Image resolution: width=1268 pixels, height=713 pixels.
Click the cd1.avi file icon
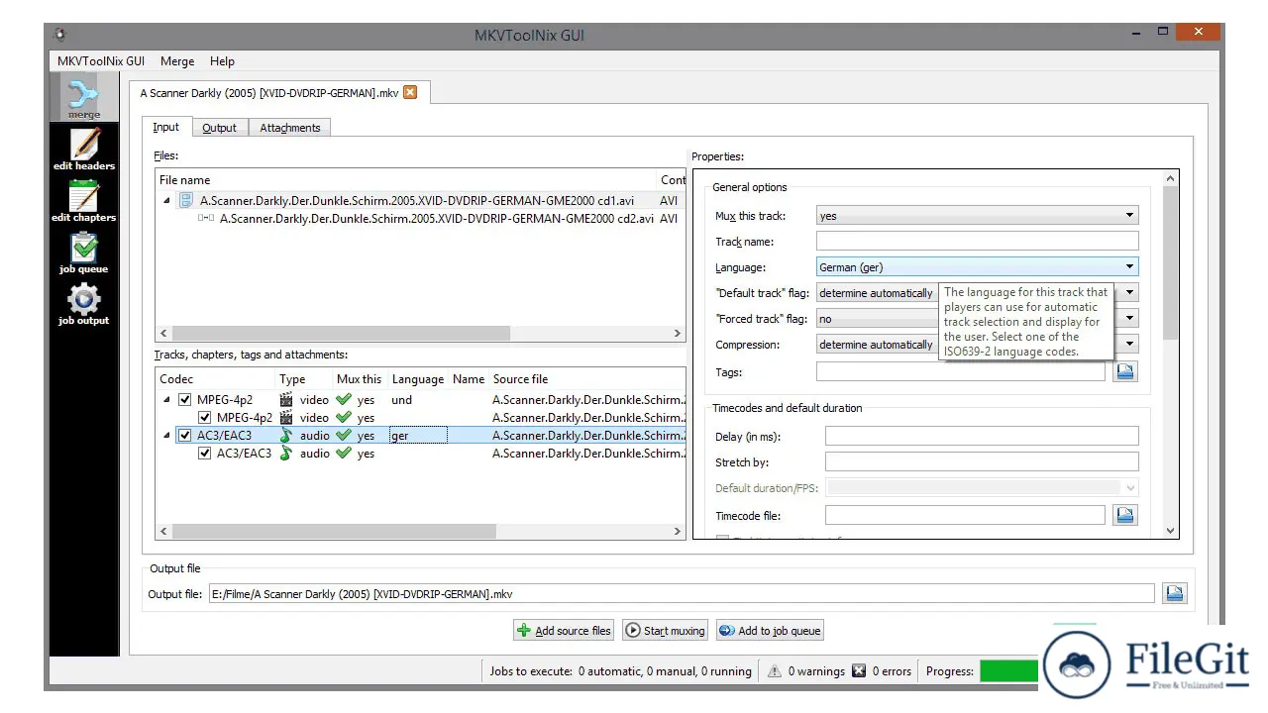click(x=186, y=200)
